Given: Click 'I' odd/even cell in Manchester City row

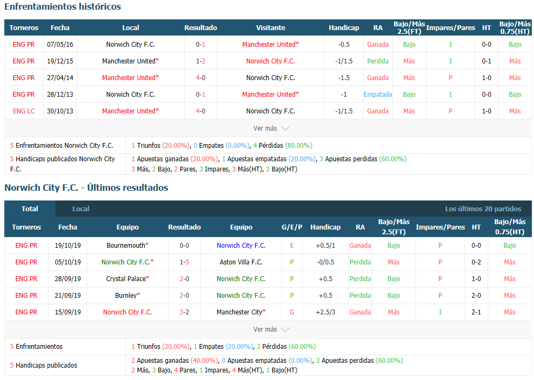Looking at the screenshot, I should (x=440, y=312).
